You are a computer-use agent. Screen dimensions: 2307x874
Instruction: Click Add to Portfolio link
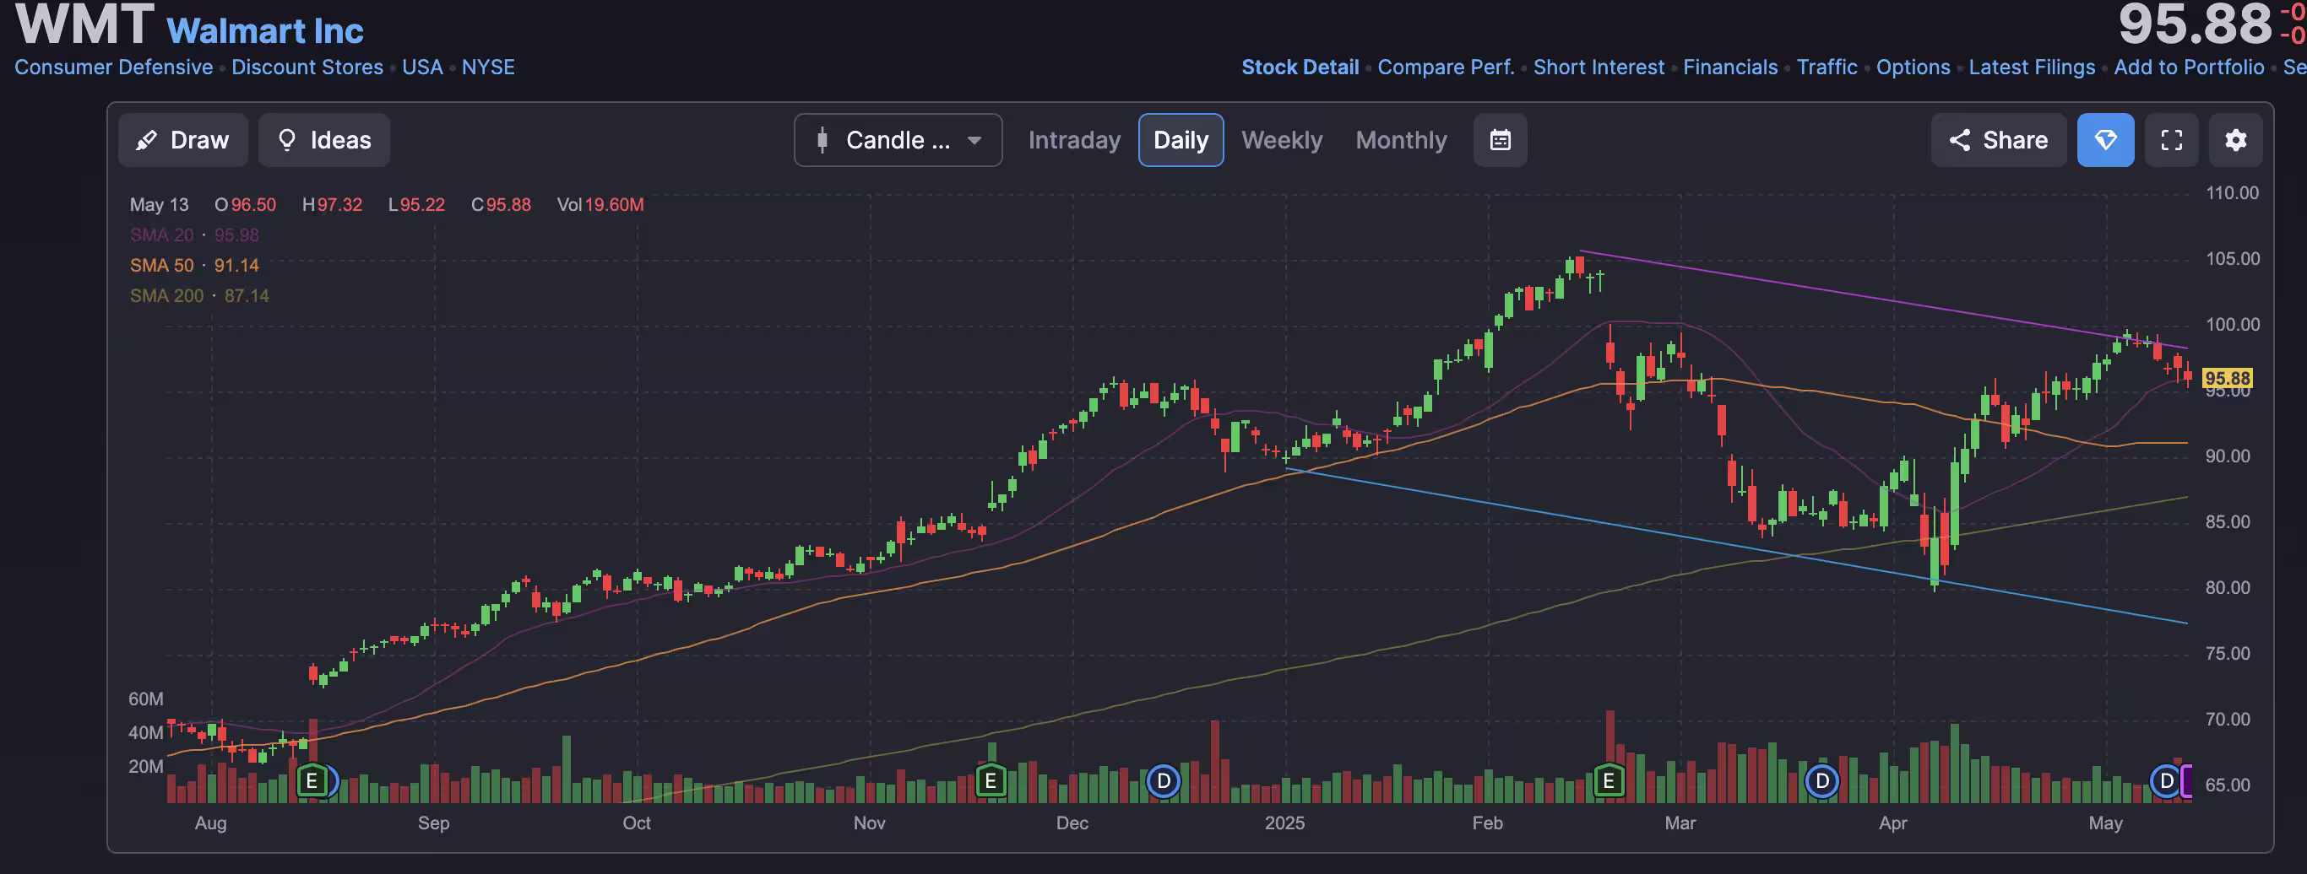point(2189,67)
